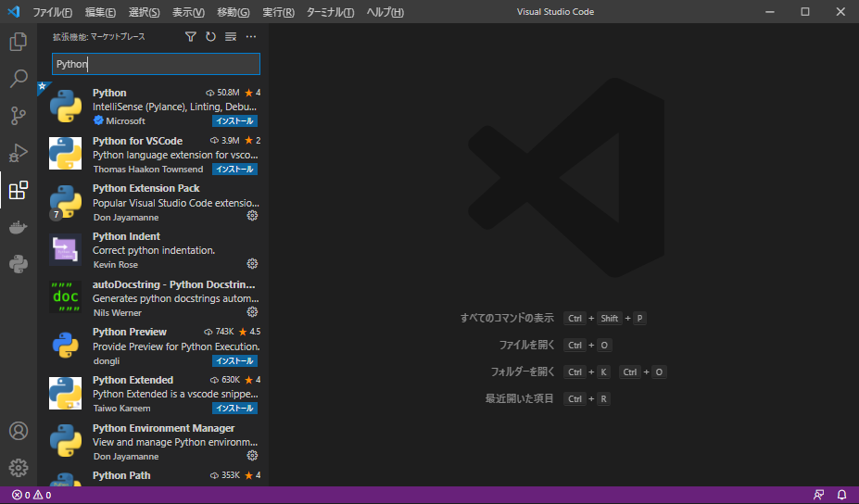Select the Python Indent extension entry
Image resolution: width=859 pixels, height=504 pixels.
tap(153, 250)
